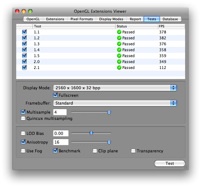201x187 pixels.
Task: Click the green Passed icon for test 1.2
Action: 119,38
